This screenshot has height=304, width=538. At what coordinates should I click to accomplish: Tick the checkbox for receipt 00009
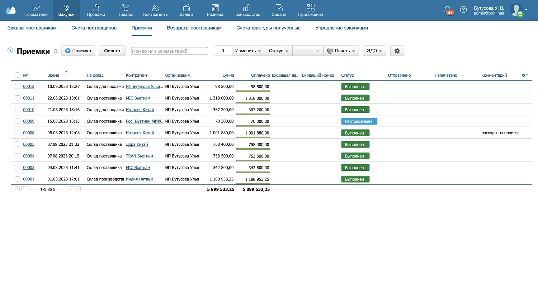pyautogui.click(x=18, y=121)
